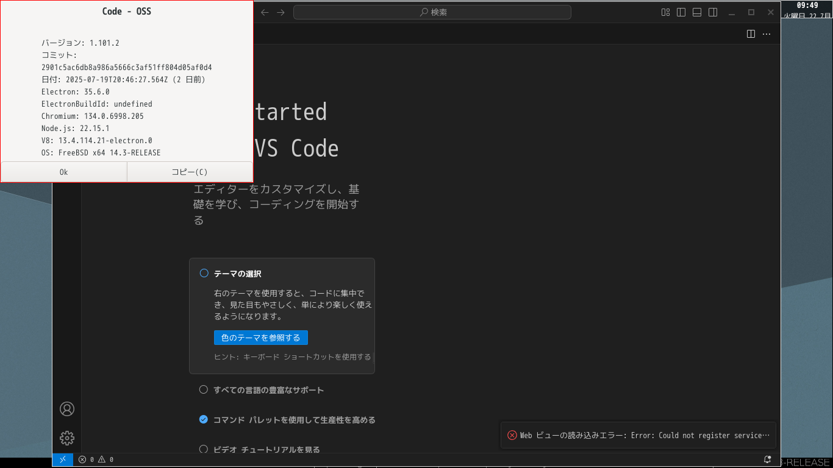Show problems via errors and warnings count

pyautogui.click(x=96, y=459)
